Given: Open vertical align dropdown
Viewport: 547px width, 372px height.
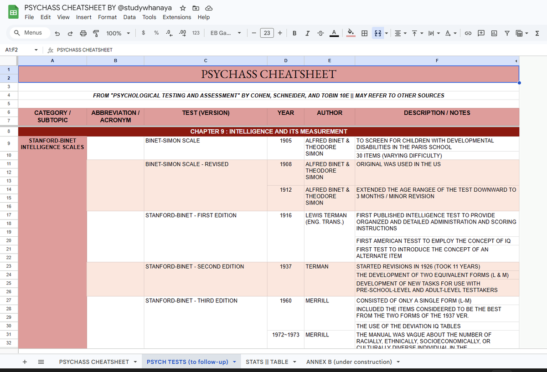Looking at the screenshot, I should tap(418, 33).
